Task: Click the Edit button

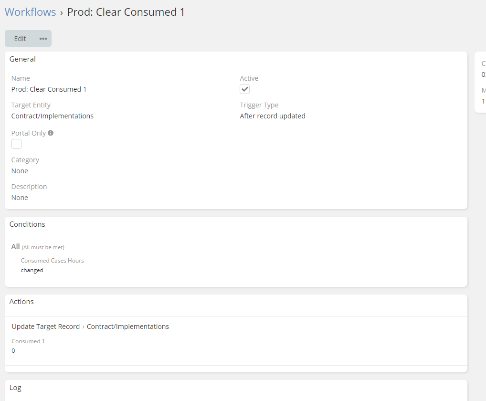Action: point(20,39)
